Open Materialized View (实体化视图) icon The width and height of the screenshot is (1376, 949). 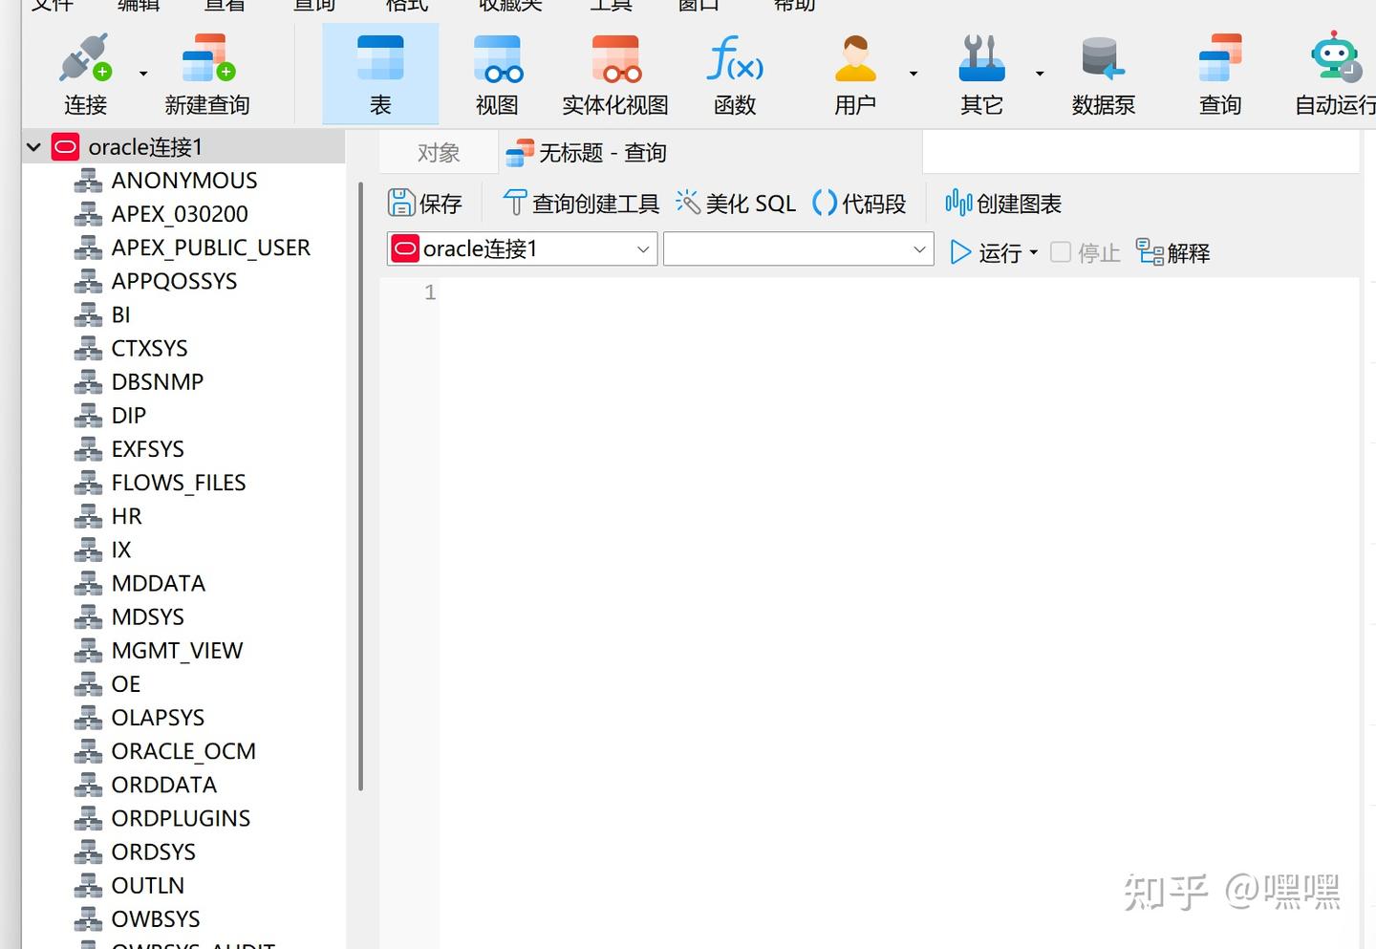(615, 58)
